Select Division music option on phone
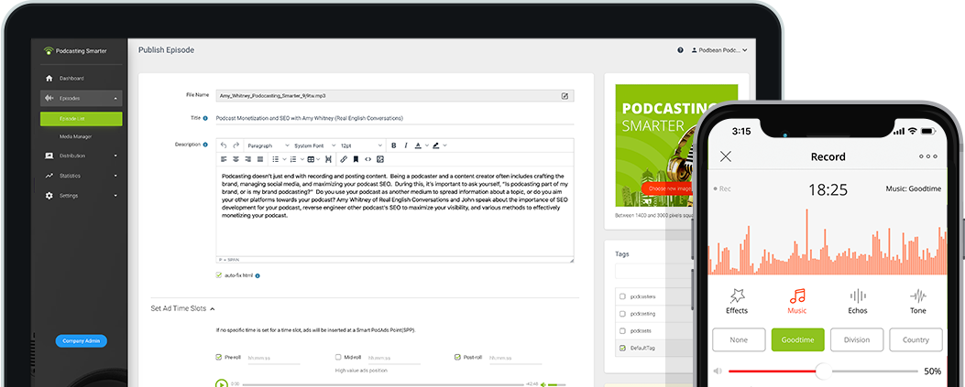 click(x=857, y=339)
